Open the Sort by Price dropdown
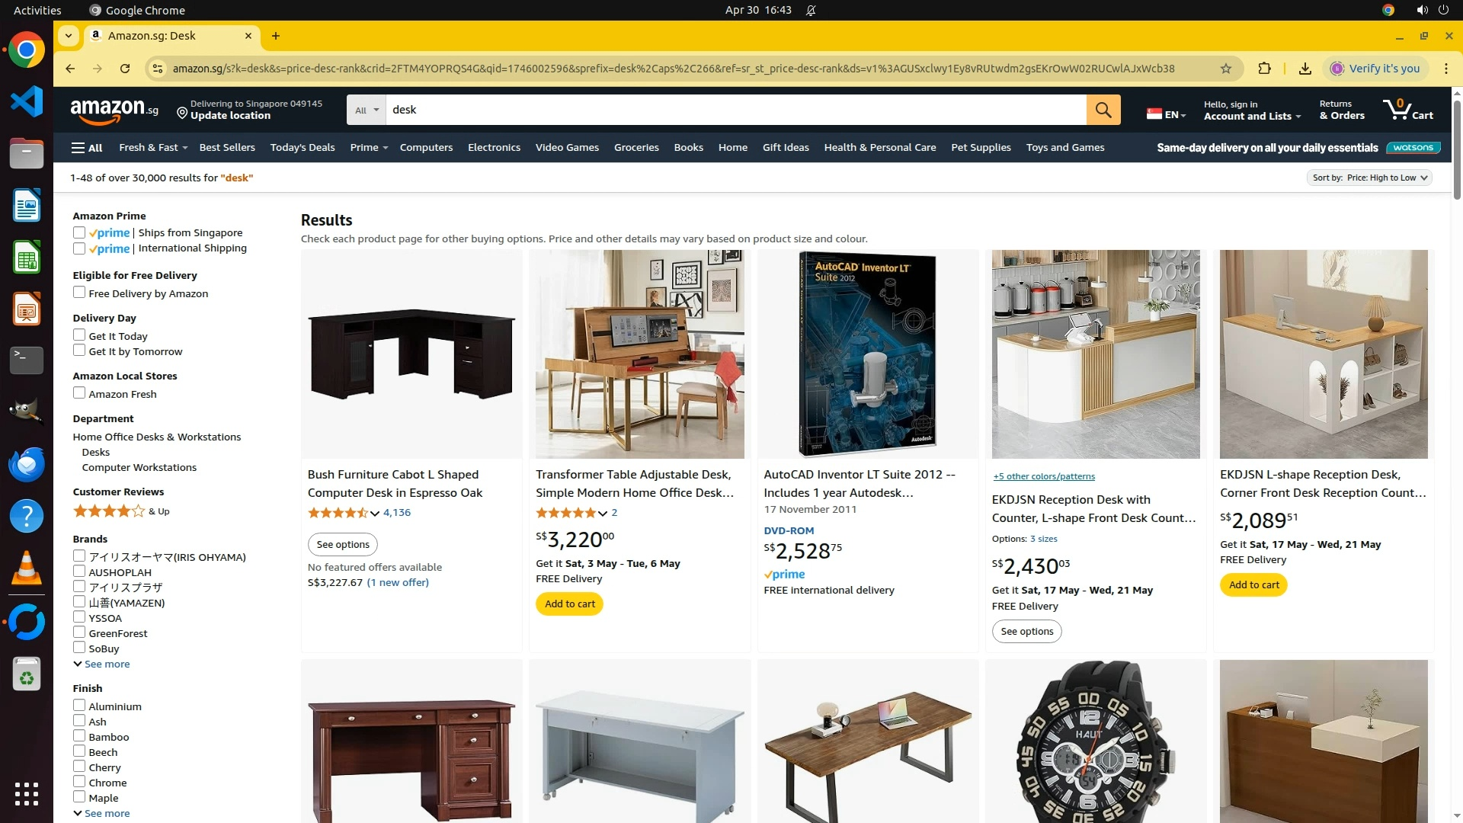This screenshot has width=1463, height=823. (1369, 178)
